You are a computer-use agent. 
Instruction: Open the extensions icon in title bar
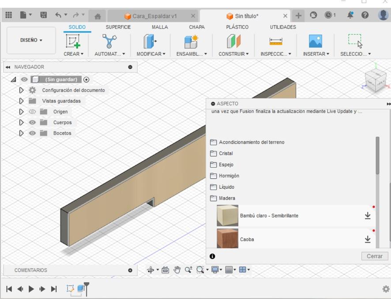pyautogui.click(x=313, y=15)
